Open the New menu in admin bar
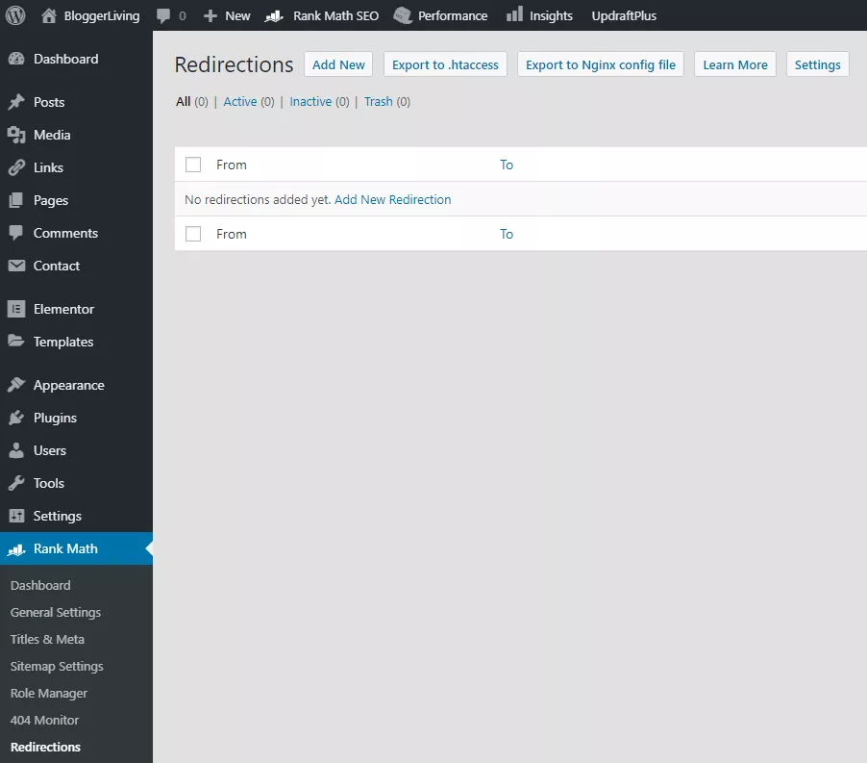867x763 pixels. tap(227, 15)
